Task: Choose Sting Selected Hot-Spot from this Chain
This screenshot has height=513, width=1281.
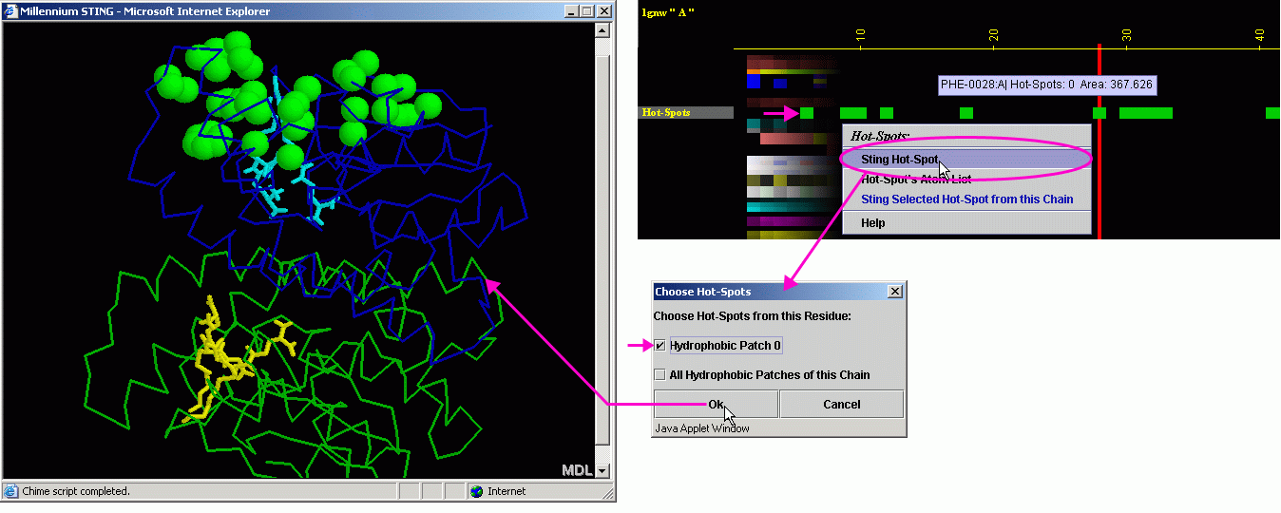Action: pos(966,199)
